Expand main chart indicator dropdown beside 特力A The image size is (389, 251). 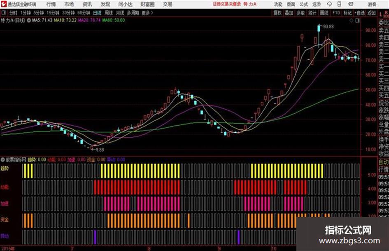(29, 20)
